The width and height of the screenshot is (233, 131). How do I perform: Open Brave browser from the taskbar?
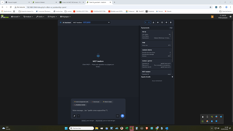147,128
